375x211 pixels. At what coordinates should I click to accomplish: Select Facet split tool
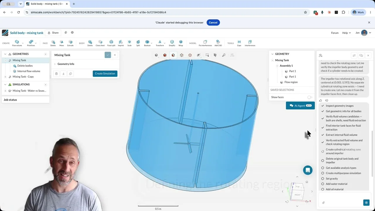pyautogui.click(x=111, y=43)
